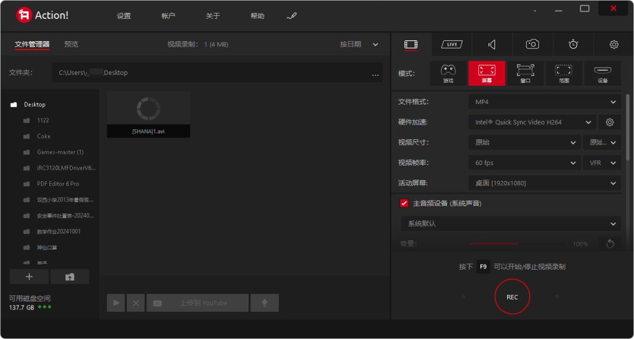Switch to the LIVE streaming tab
Viewport: 634px width, 339px height.
[451, 45]
